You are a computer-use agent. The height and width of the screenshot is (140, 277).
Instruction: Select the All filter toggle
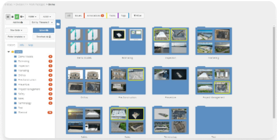pyautogui.click(x=69, y=15)
